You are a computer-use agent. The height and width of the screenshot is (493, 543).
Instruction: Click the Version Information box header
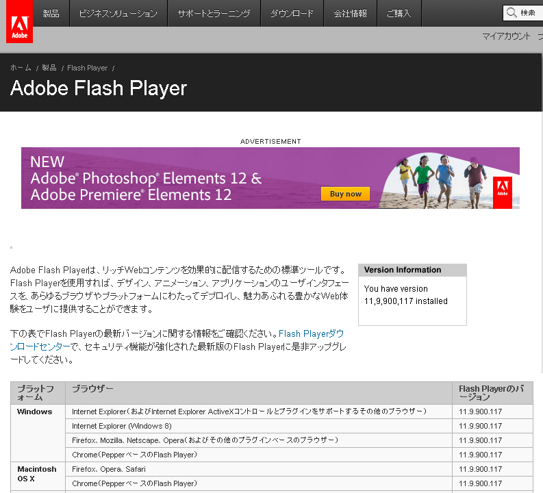tap(412, 270)
